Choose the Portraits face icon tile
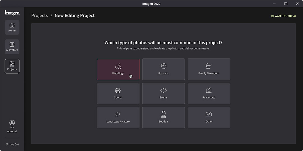Image resolution: width=303 pixels, height=151 pixels. pos(164,69)
